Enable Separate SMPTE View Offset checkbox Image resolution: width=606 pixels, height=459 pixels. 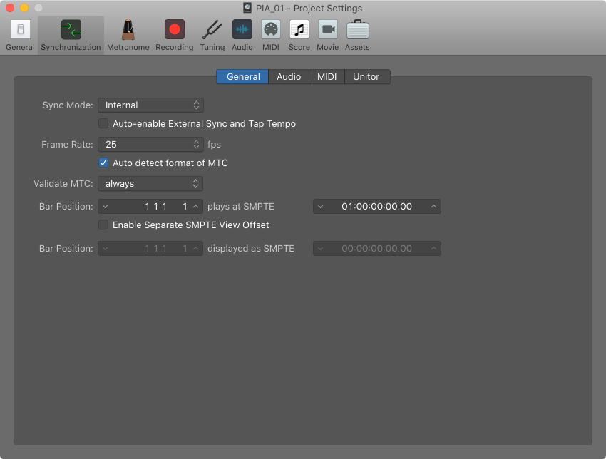pyautogui.click(x=104, y=225)
